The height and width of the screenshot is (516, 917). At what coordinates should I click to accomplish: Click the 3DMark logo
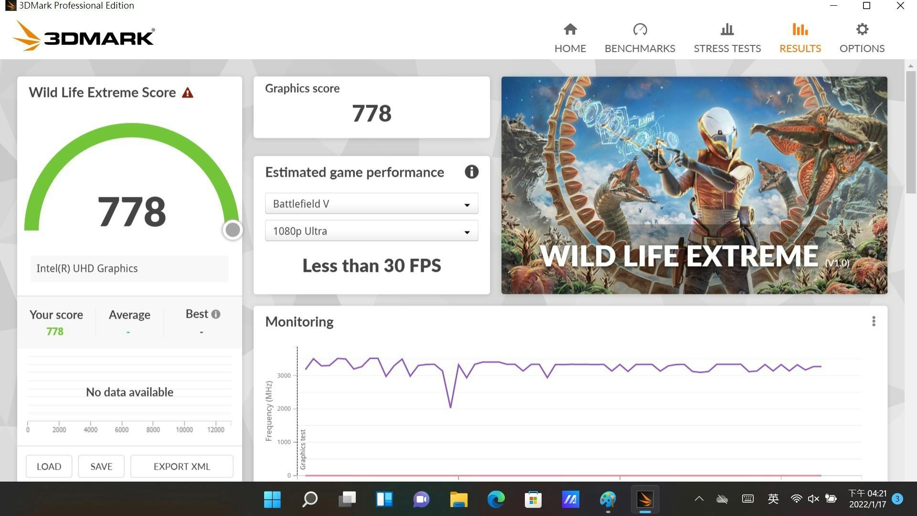(84, 36)
